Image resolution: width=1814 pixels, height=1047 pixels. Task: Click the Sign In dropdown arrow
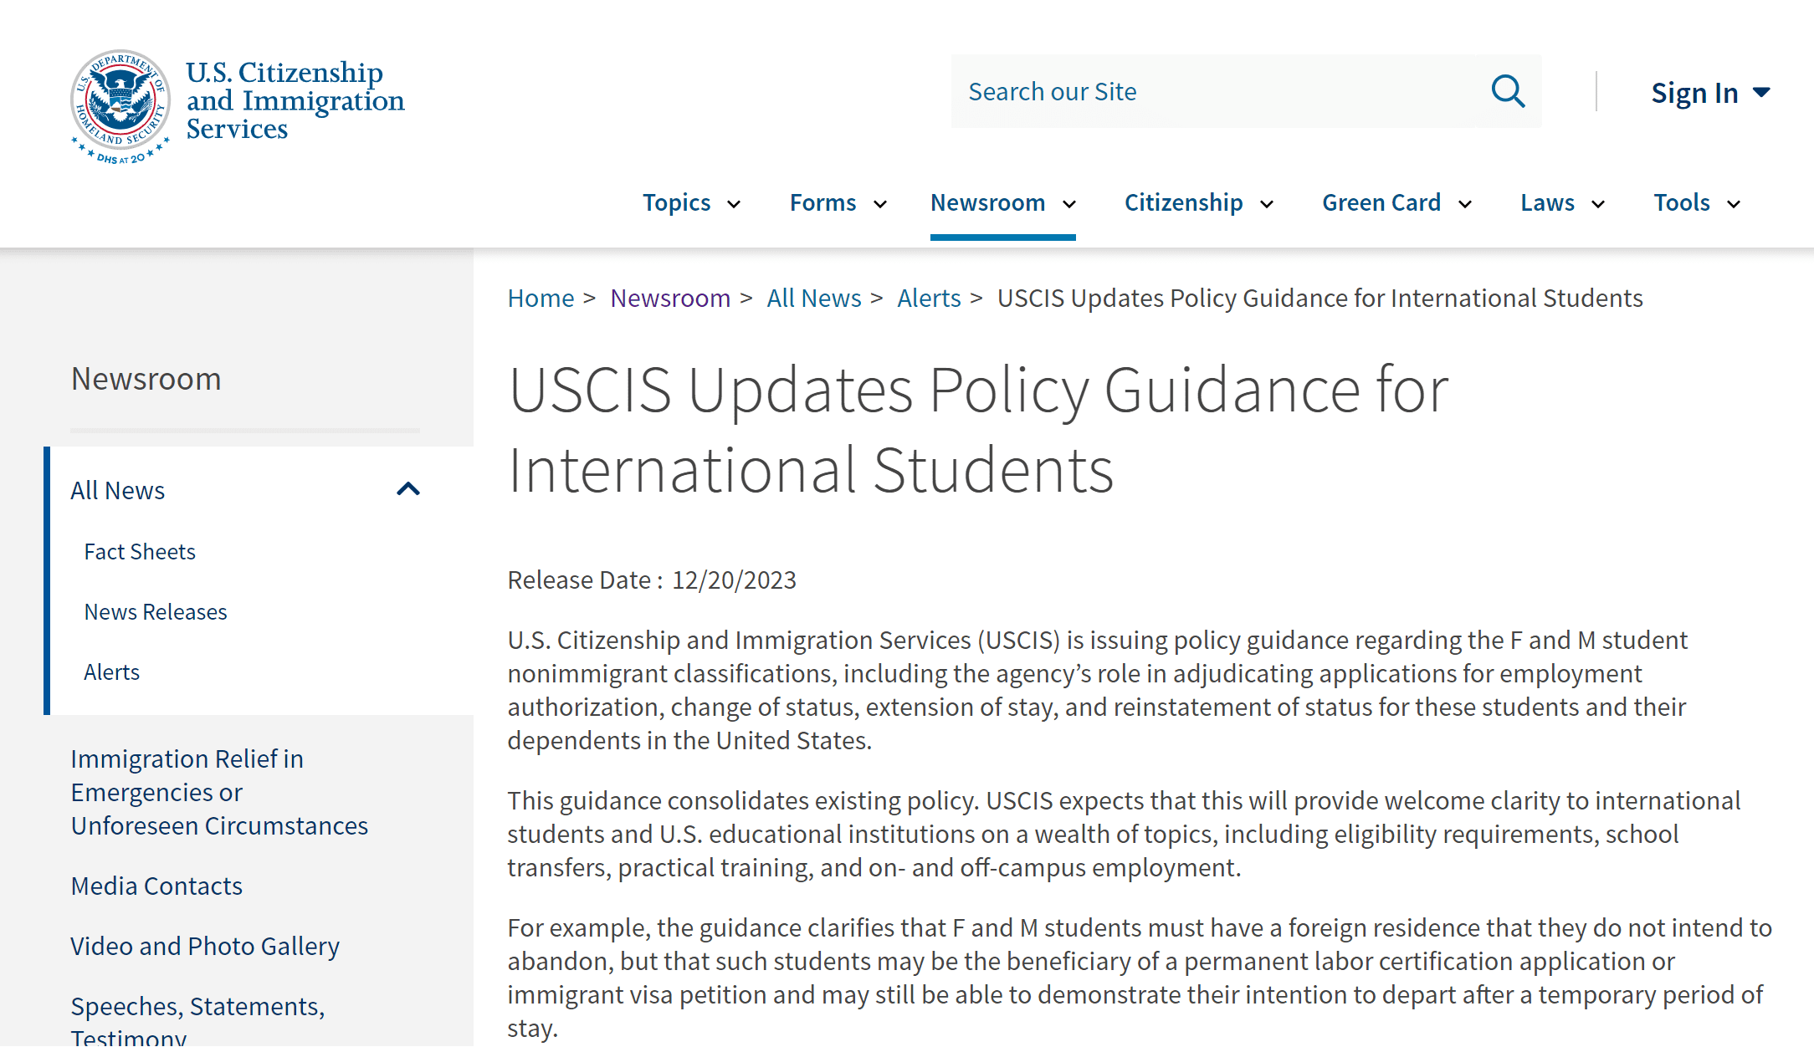pyautogui.click(x=1761, y=92)
